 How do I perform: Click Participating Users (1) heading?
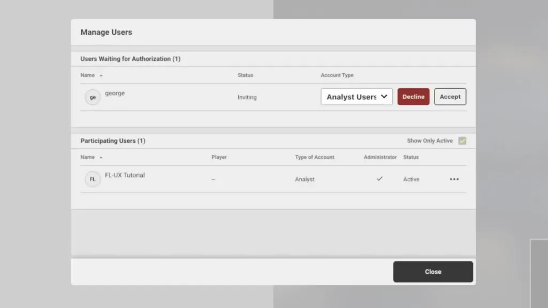113,141
